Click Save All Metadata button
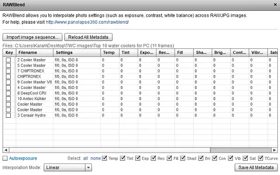280x175 pixels. [256, 168]
